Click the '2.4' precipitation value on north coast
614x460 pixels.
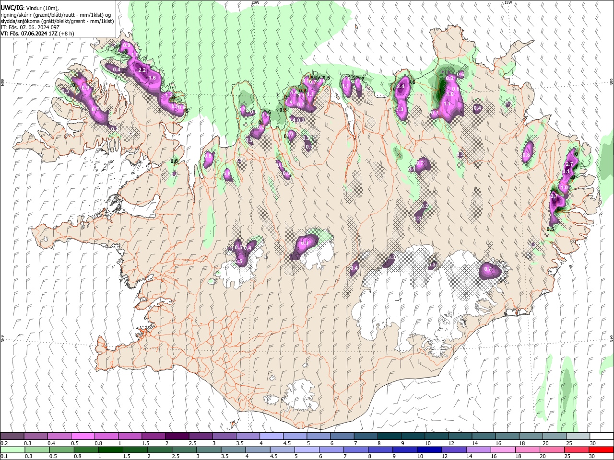coord(401,87)
